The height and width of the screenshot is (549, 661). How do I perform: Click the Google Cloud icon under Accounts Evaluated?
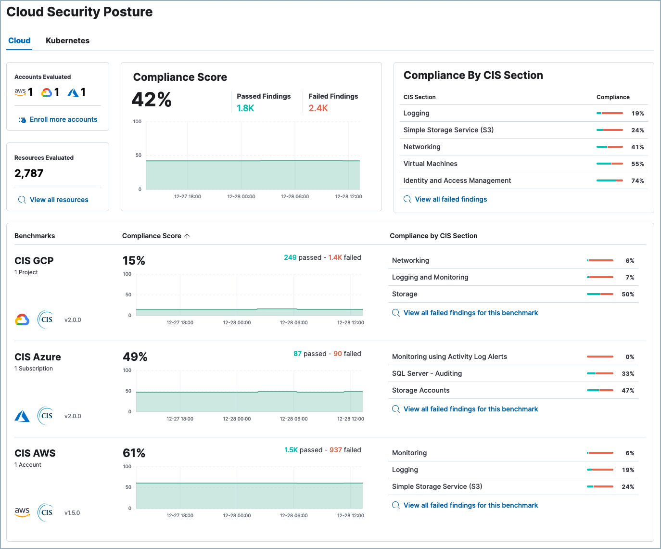pyautogui.click(x=48, y=92)
